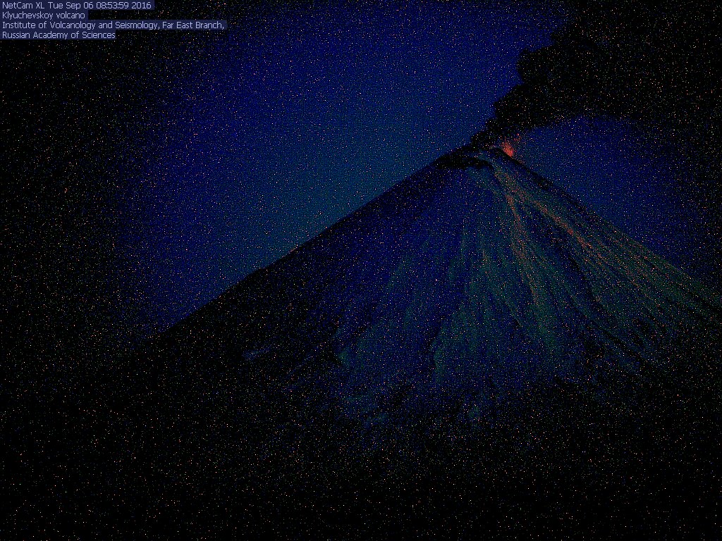This screenshot has width=722, height=541.
Task: Click the 'NetCam XL Tue Sep 06 08:53:59 2016' timestamp text
Action: pyautogui.click(x=76, y=6)
